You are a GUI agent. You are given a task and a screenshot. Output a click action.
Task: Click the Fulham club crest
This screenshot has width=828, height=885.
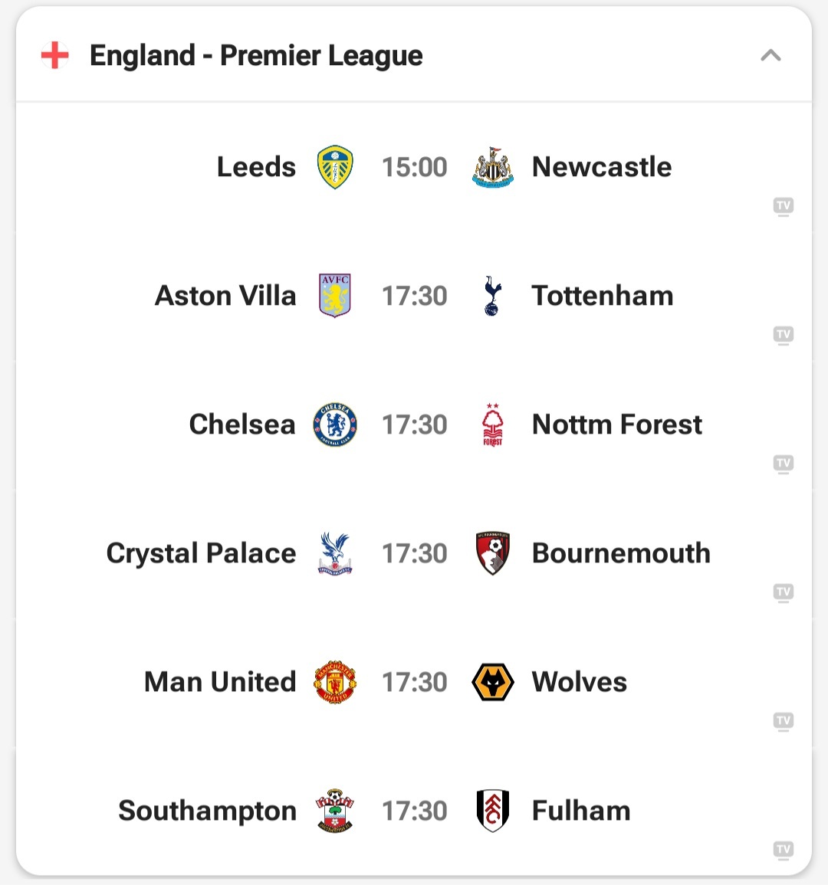coord(492,811)
